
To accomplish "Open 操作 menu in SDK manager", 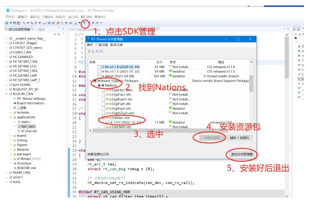I will [90, 45].
